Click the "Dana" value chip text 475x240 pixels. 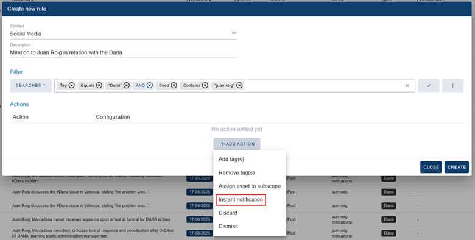(115, 85)
